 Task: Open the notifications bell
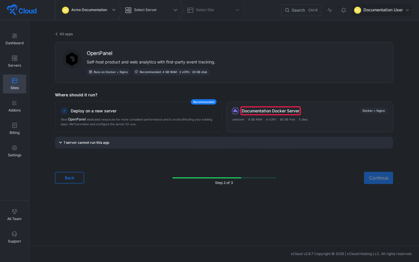344,10
